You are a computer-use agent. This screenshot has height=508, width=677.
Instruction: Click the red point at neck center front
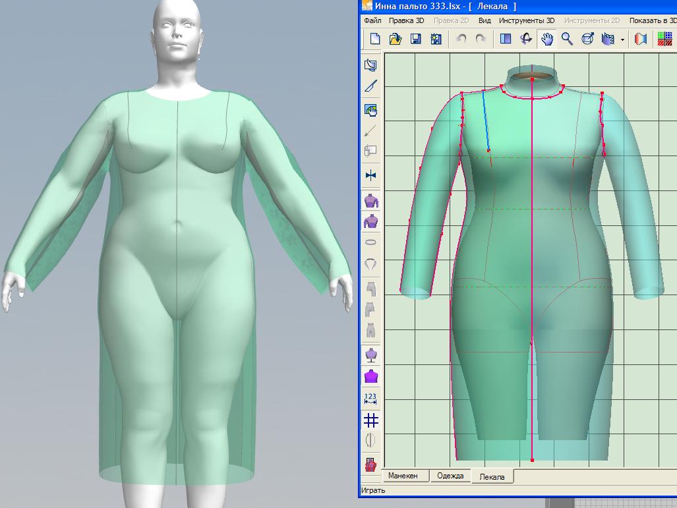tap(533, 99)
